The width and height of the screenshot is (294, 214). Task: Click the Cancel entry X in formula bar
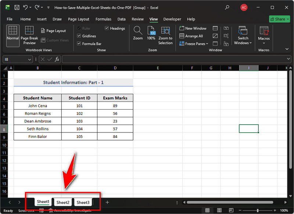click(43, 59)
